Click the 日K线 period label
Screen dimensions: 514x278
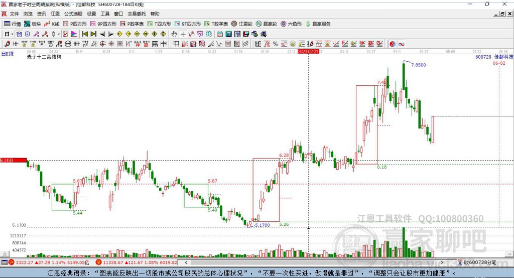coord(8,54)
